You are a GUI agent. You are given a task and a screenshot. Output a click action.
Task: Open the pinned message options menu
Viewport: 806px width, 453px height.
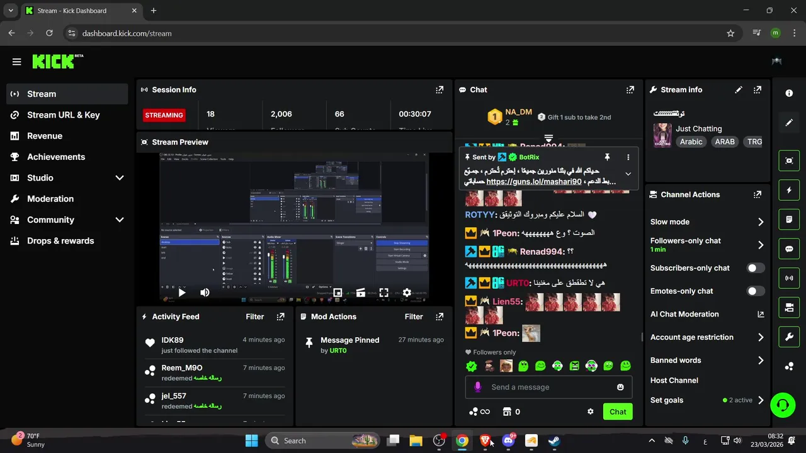(x=628, y=157)
